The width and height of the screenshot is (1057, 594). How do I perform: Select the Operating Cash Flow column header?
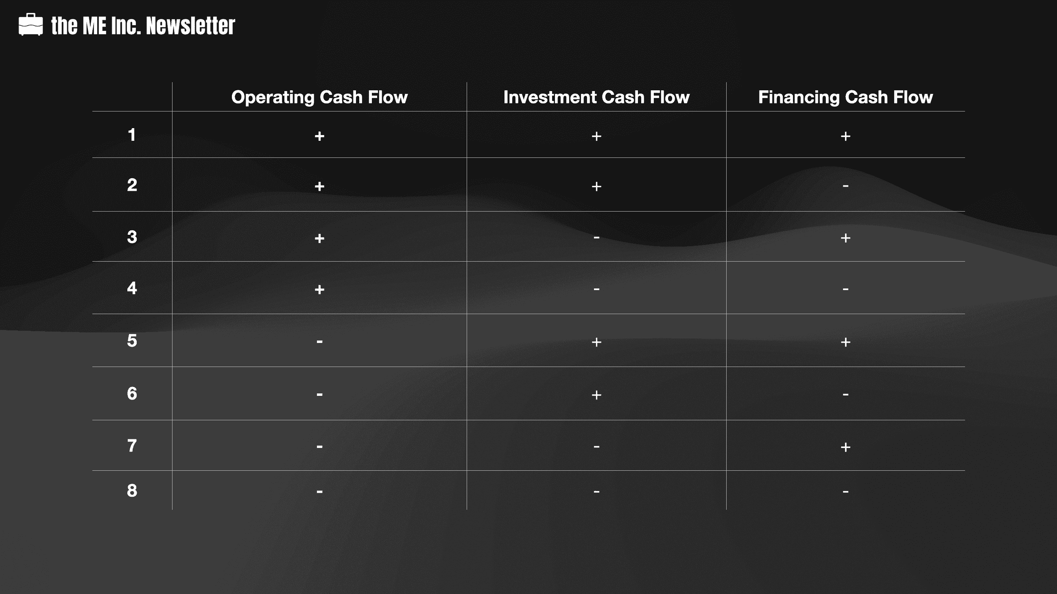[x=319, y=97]
